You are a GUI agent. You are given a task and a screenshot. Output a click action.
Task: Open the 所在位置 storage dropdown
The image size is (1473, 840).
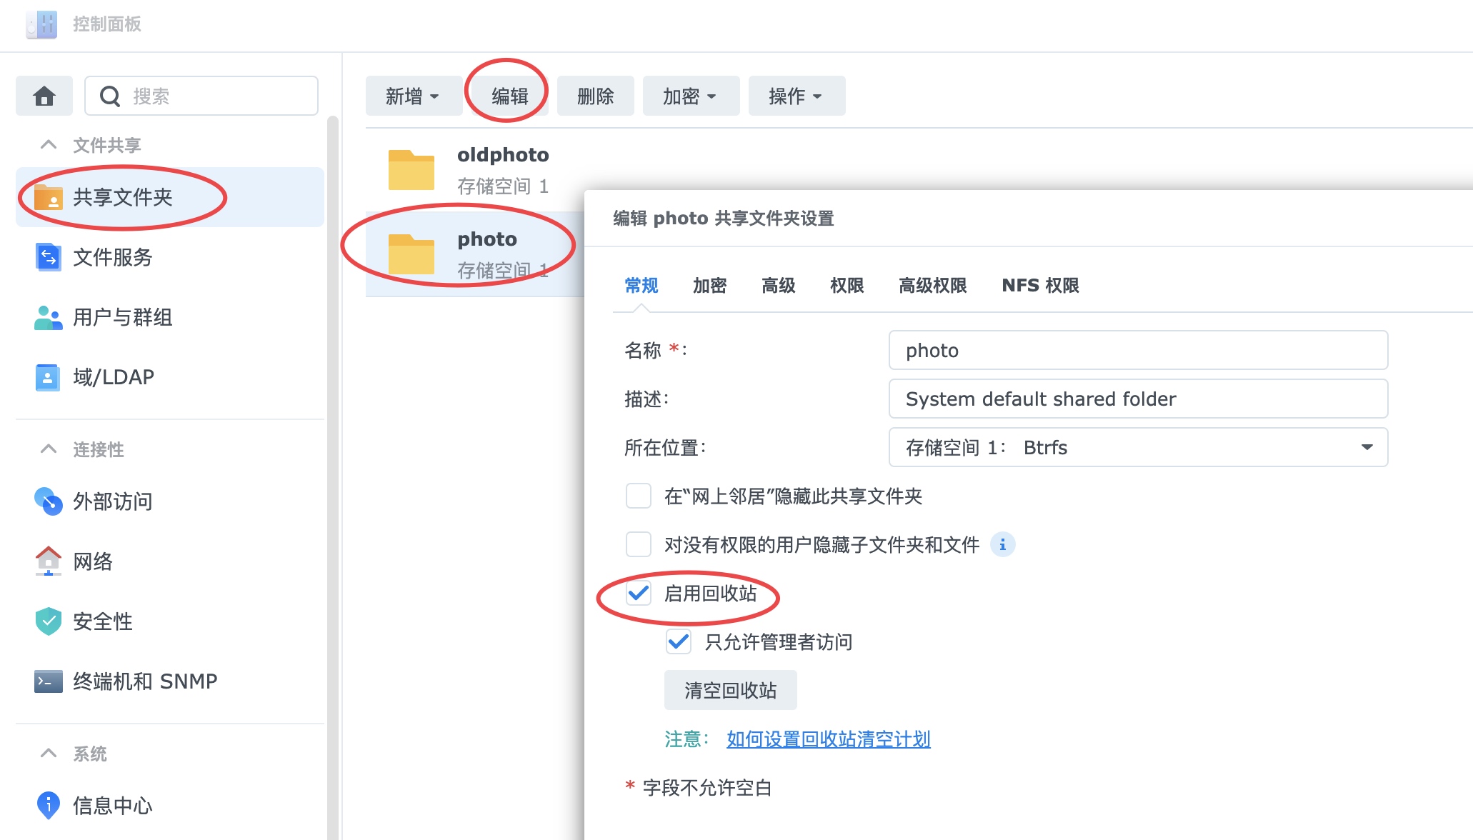coord(1138,447)
